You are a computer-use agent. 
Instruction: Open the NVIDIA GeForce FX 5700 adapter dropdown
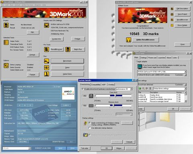(185, 72)
